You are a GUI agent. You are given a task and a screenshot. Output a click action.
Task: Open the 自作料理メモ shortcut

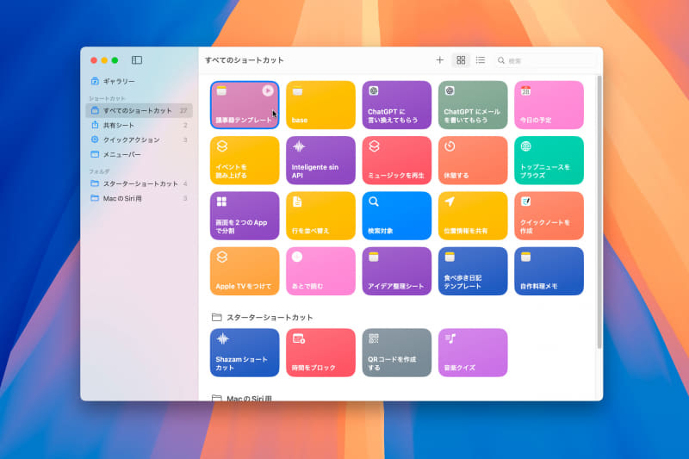(x=549, y=271)
